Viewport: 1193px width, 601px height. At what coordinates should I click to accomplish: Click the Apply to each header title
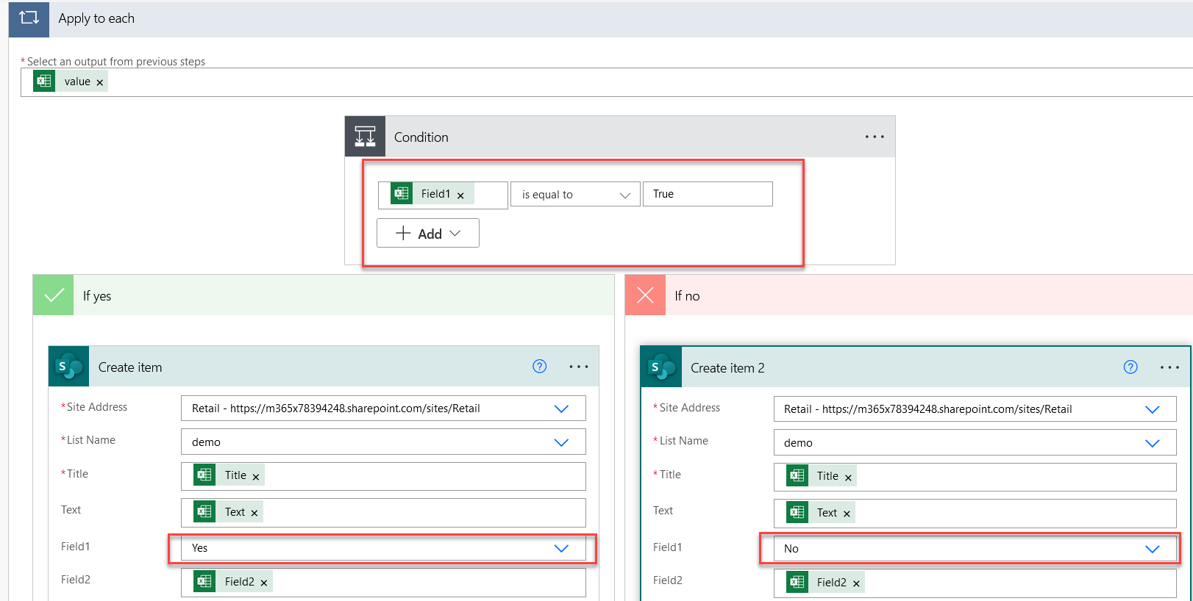[96, 18]
